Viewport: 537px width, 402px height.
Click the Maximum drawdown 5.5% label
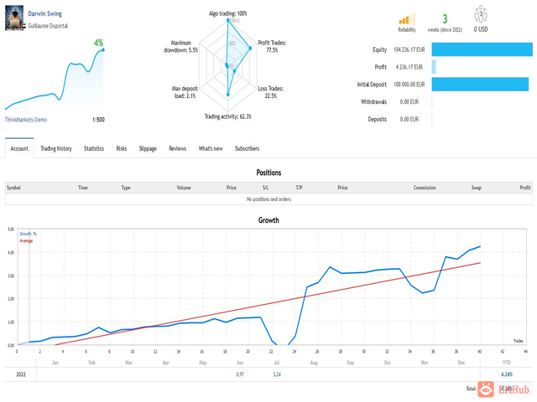click(x=181, y=47)
